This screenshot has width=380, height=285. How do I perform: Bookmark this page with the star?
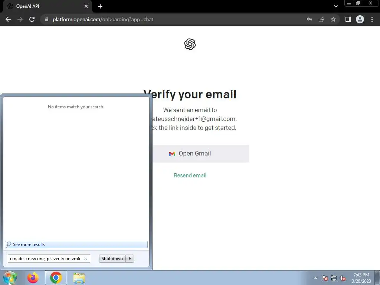(x=333, y=19)
